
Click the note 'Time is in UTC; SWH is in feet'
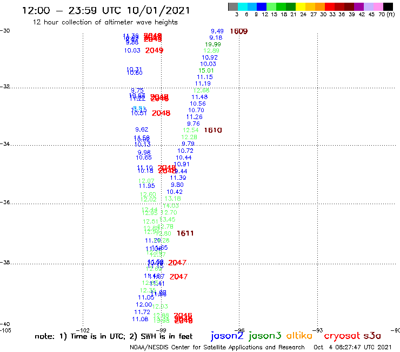[114, 336]
